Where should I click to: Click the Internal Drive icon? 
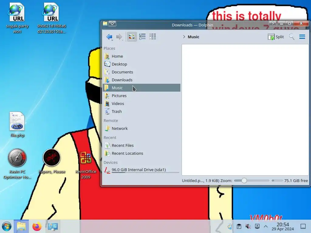coord(107,170)
